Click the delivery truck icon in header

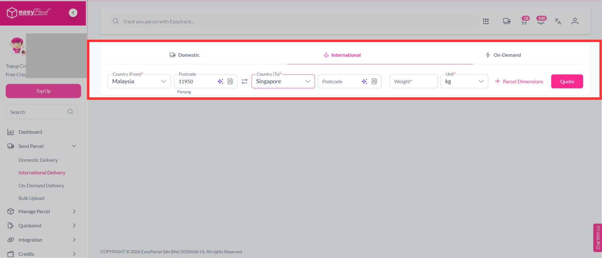[507, 21]
